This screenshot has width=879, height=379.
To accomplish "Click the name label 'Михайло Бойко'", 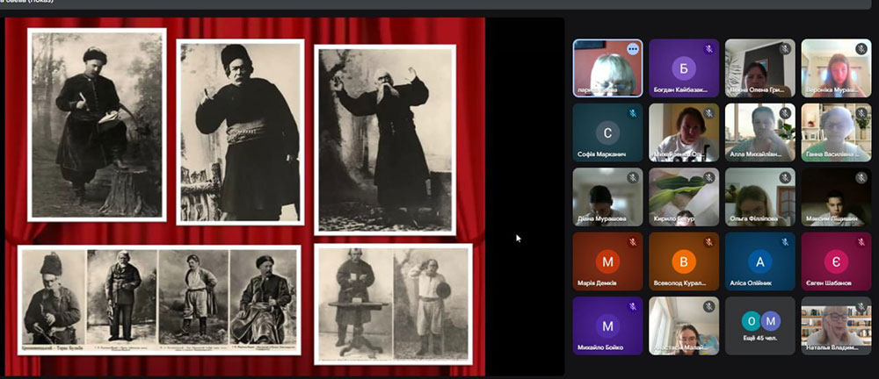I will (600, 347).
